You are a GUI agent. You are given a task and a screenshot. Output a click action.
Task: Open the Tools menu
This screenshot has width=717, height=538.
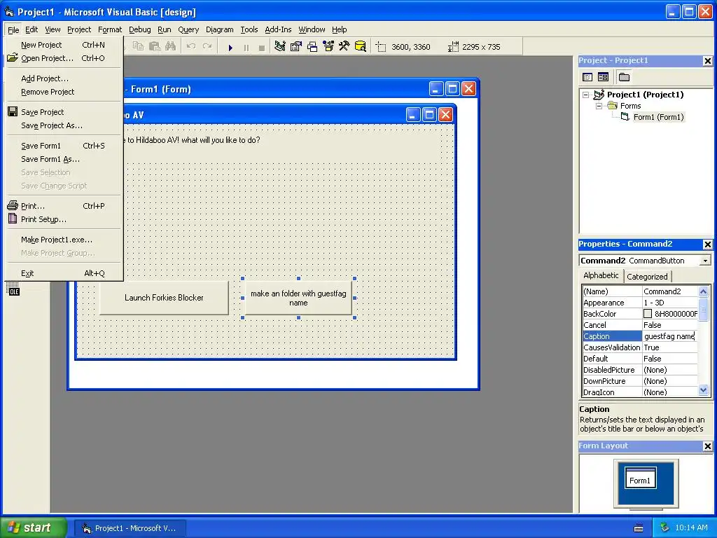point(249,29)
